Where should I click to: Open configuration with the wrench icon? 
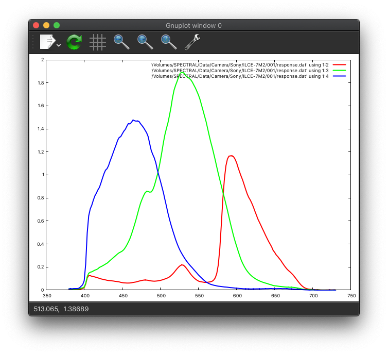coord(192,42)
